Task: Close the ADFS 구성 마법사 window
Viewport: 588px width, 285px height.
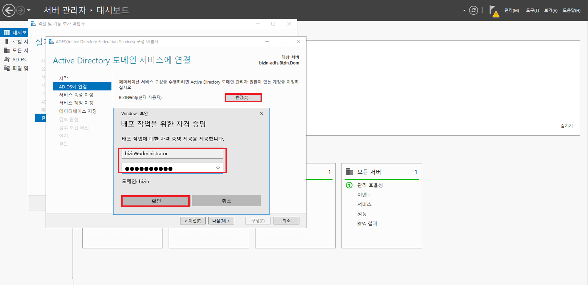Action: (298, 42)
